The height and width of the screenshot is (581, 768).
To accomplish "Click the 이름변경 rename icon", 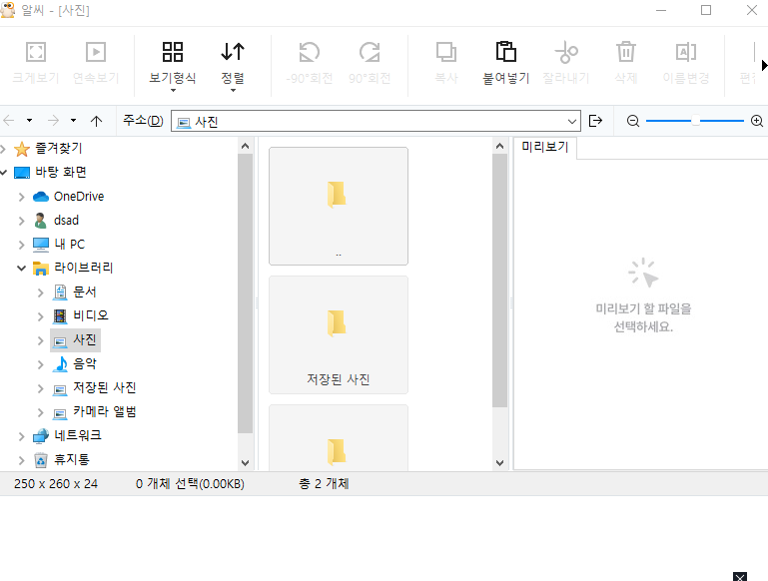I will click(x=686, y=52).
